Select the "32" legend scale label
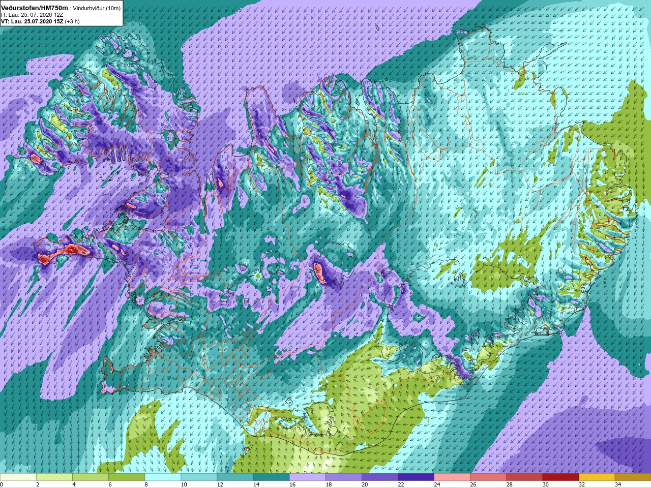Screen dimensions: 651x488 581,484
